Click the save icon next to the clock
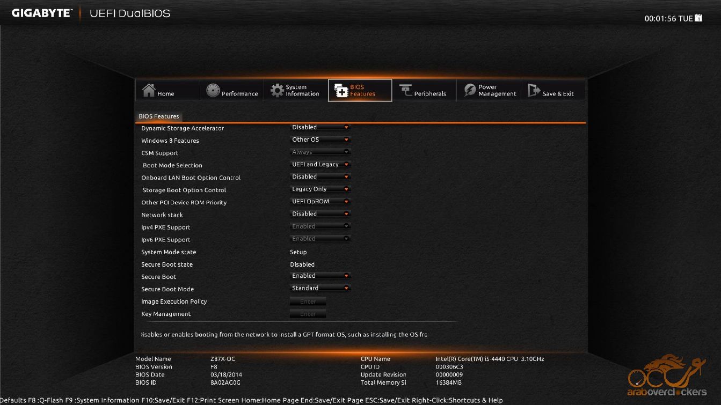The width and height of the screenshot is (721, 405). (x=698, y=18)
